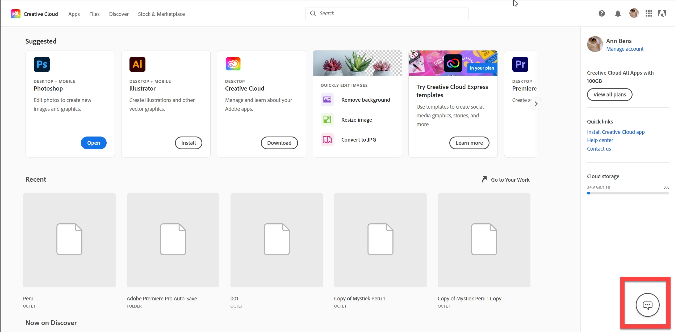Click the Remove background icon
Screen dimensions: 678x332
point(327,100)
